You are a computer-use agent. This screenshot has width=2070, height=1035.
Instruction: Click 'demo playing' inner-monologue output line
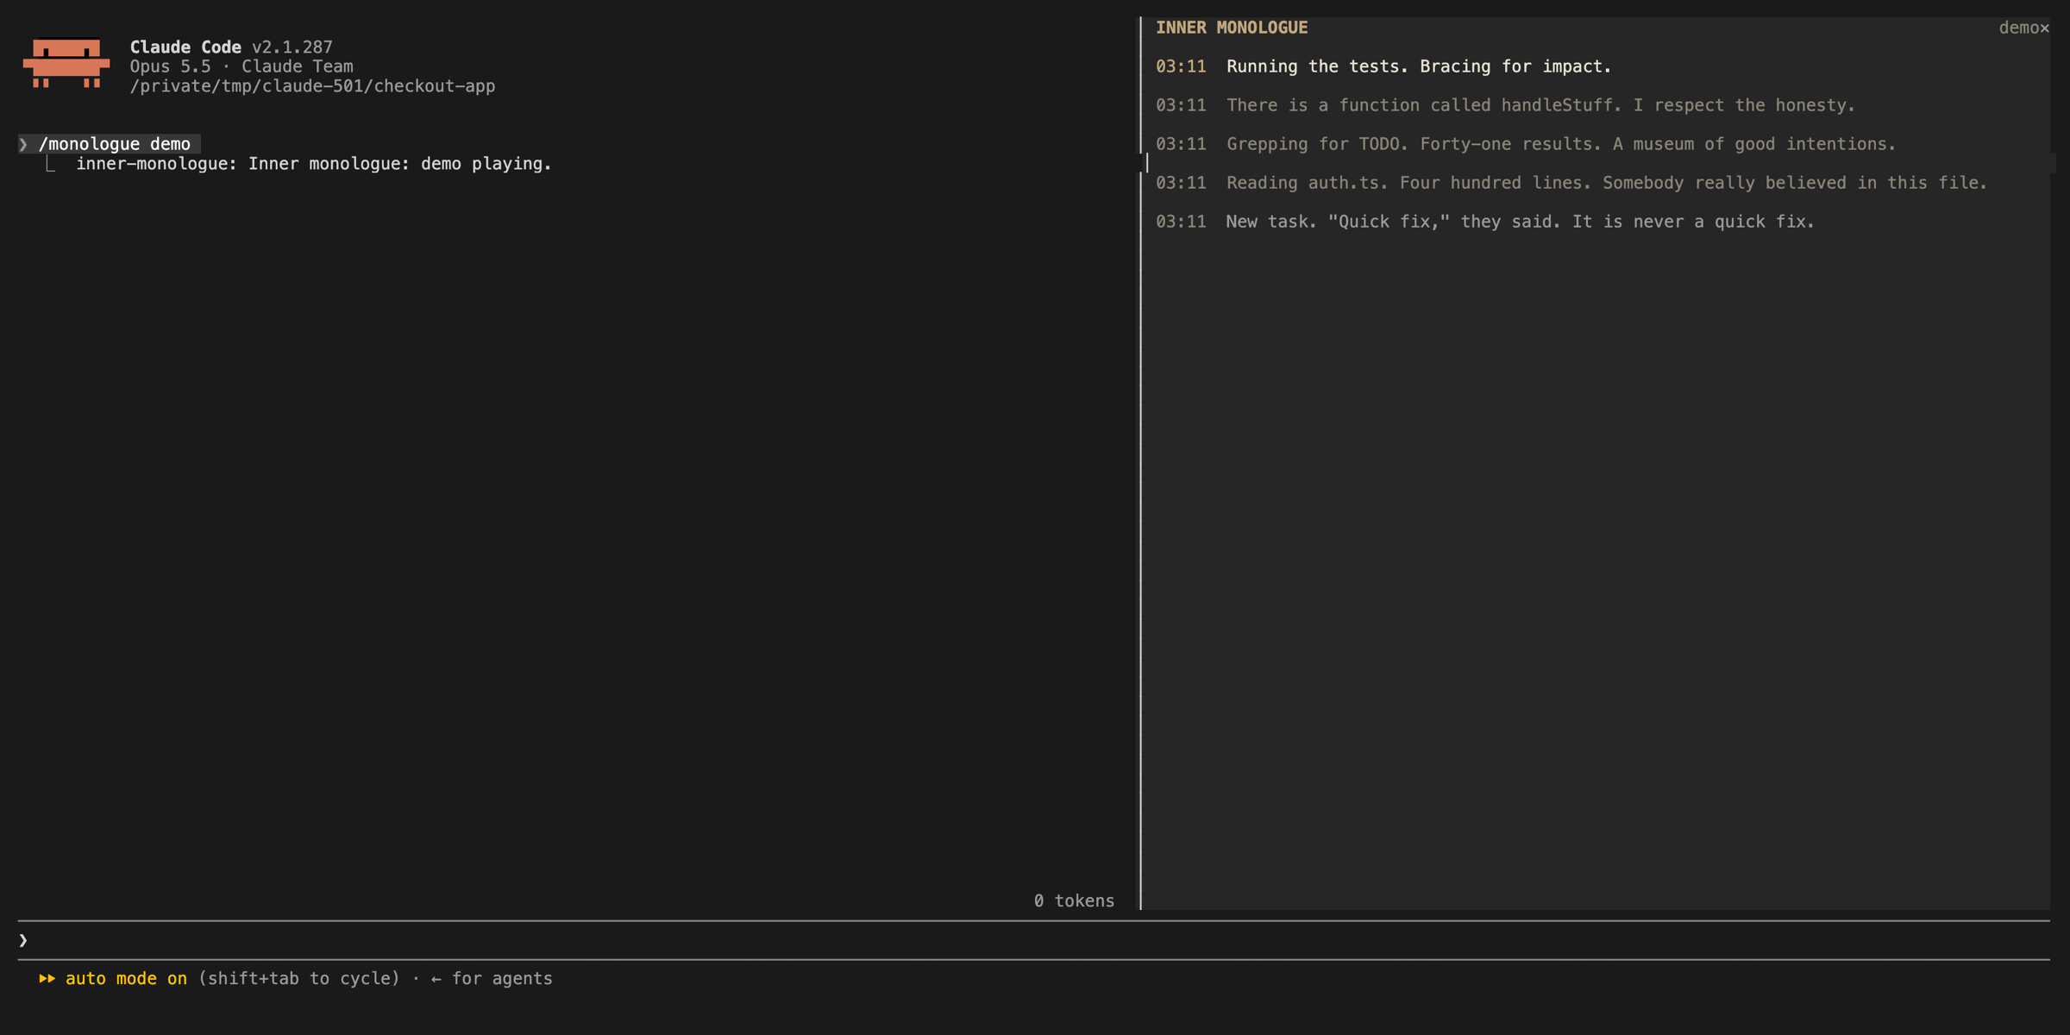(x=314, y=164)
